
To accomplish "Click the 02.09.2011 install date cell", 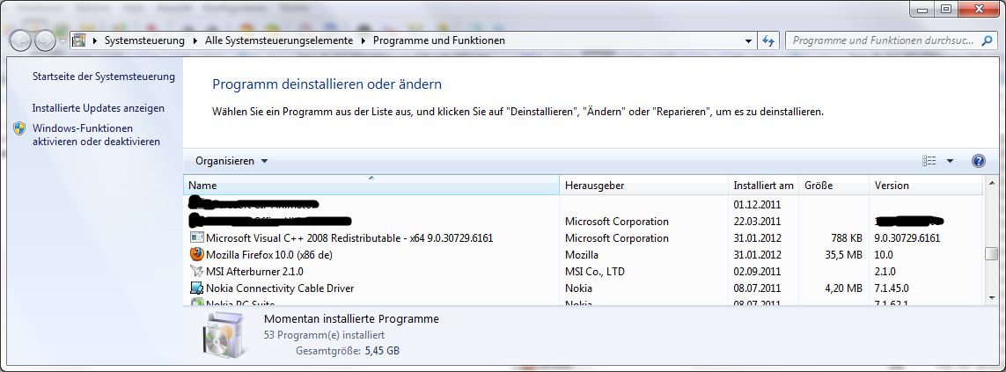I will coord(757,271).
